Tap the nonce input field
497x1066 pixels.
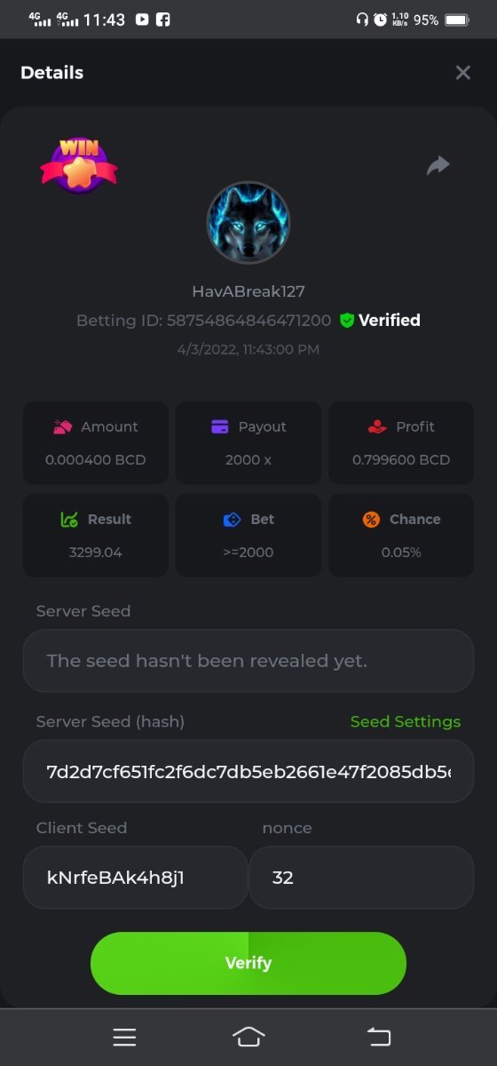pyautogui.click(x=361, y=878)
